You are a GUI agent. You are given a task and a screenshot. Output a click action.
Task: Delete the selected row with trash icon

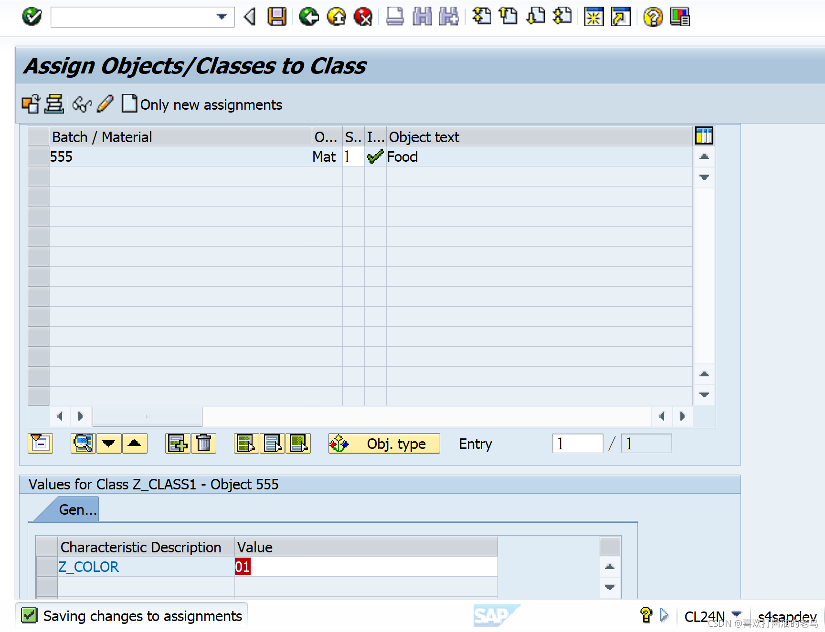(204, 444)
